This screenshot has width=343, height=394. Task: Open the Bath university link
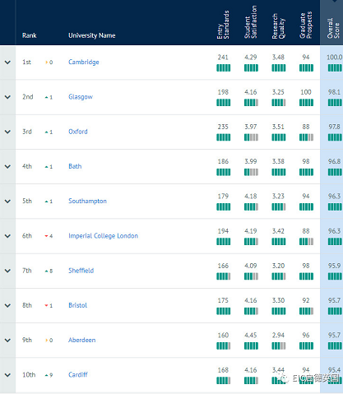75,166
